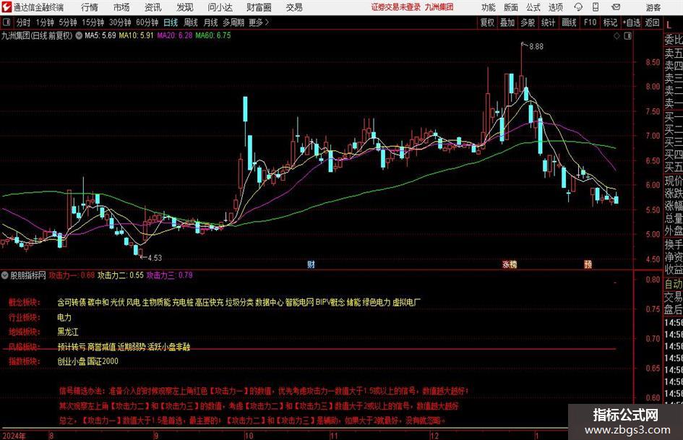Toggle the side panel icon above chart's right edge
The width and height of the screenshot is (683, 440).
(x=627, y=35)
